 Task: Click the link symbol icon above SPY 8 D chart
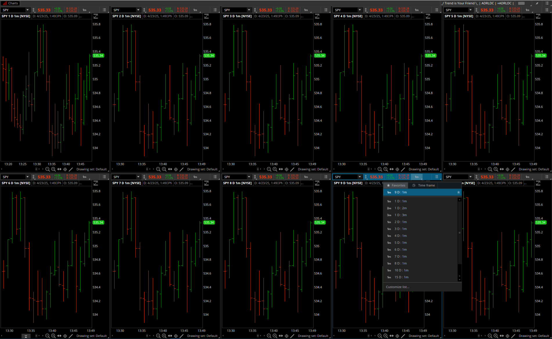[255, 177]
